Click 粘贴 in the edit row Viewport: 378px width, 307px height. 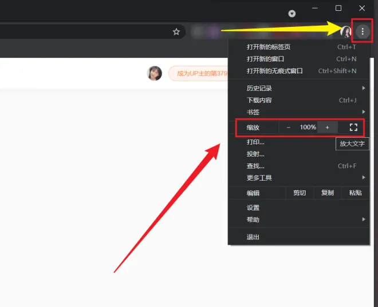click(x=355, y=193)
